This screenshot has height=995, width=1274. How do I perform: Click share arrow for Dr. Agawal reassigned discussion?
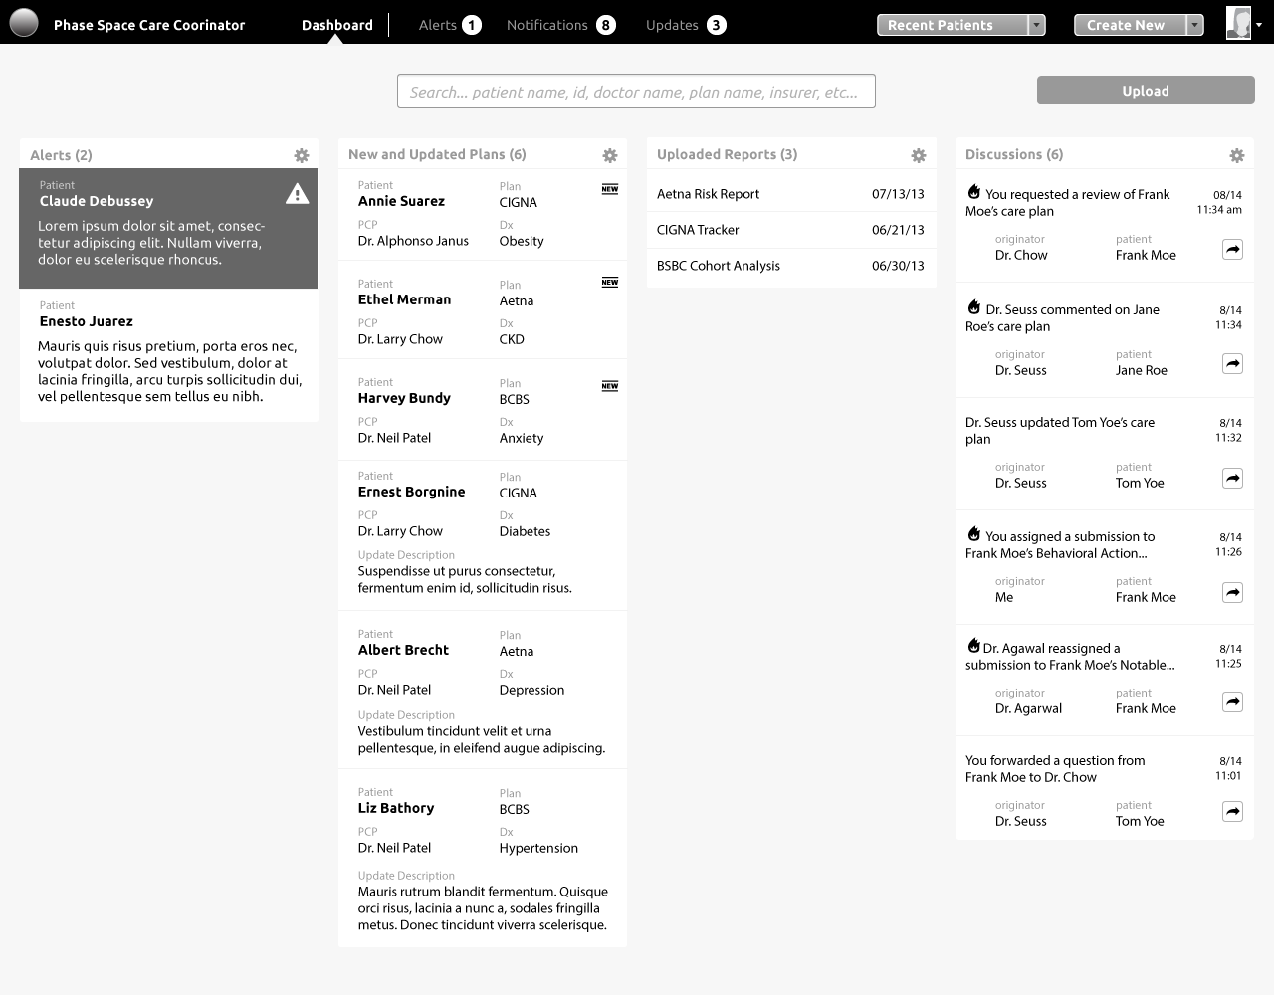click(x=1232, y=702)
